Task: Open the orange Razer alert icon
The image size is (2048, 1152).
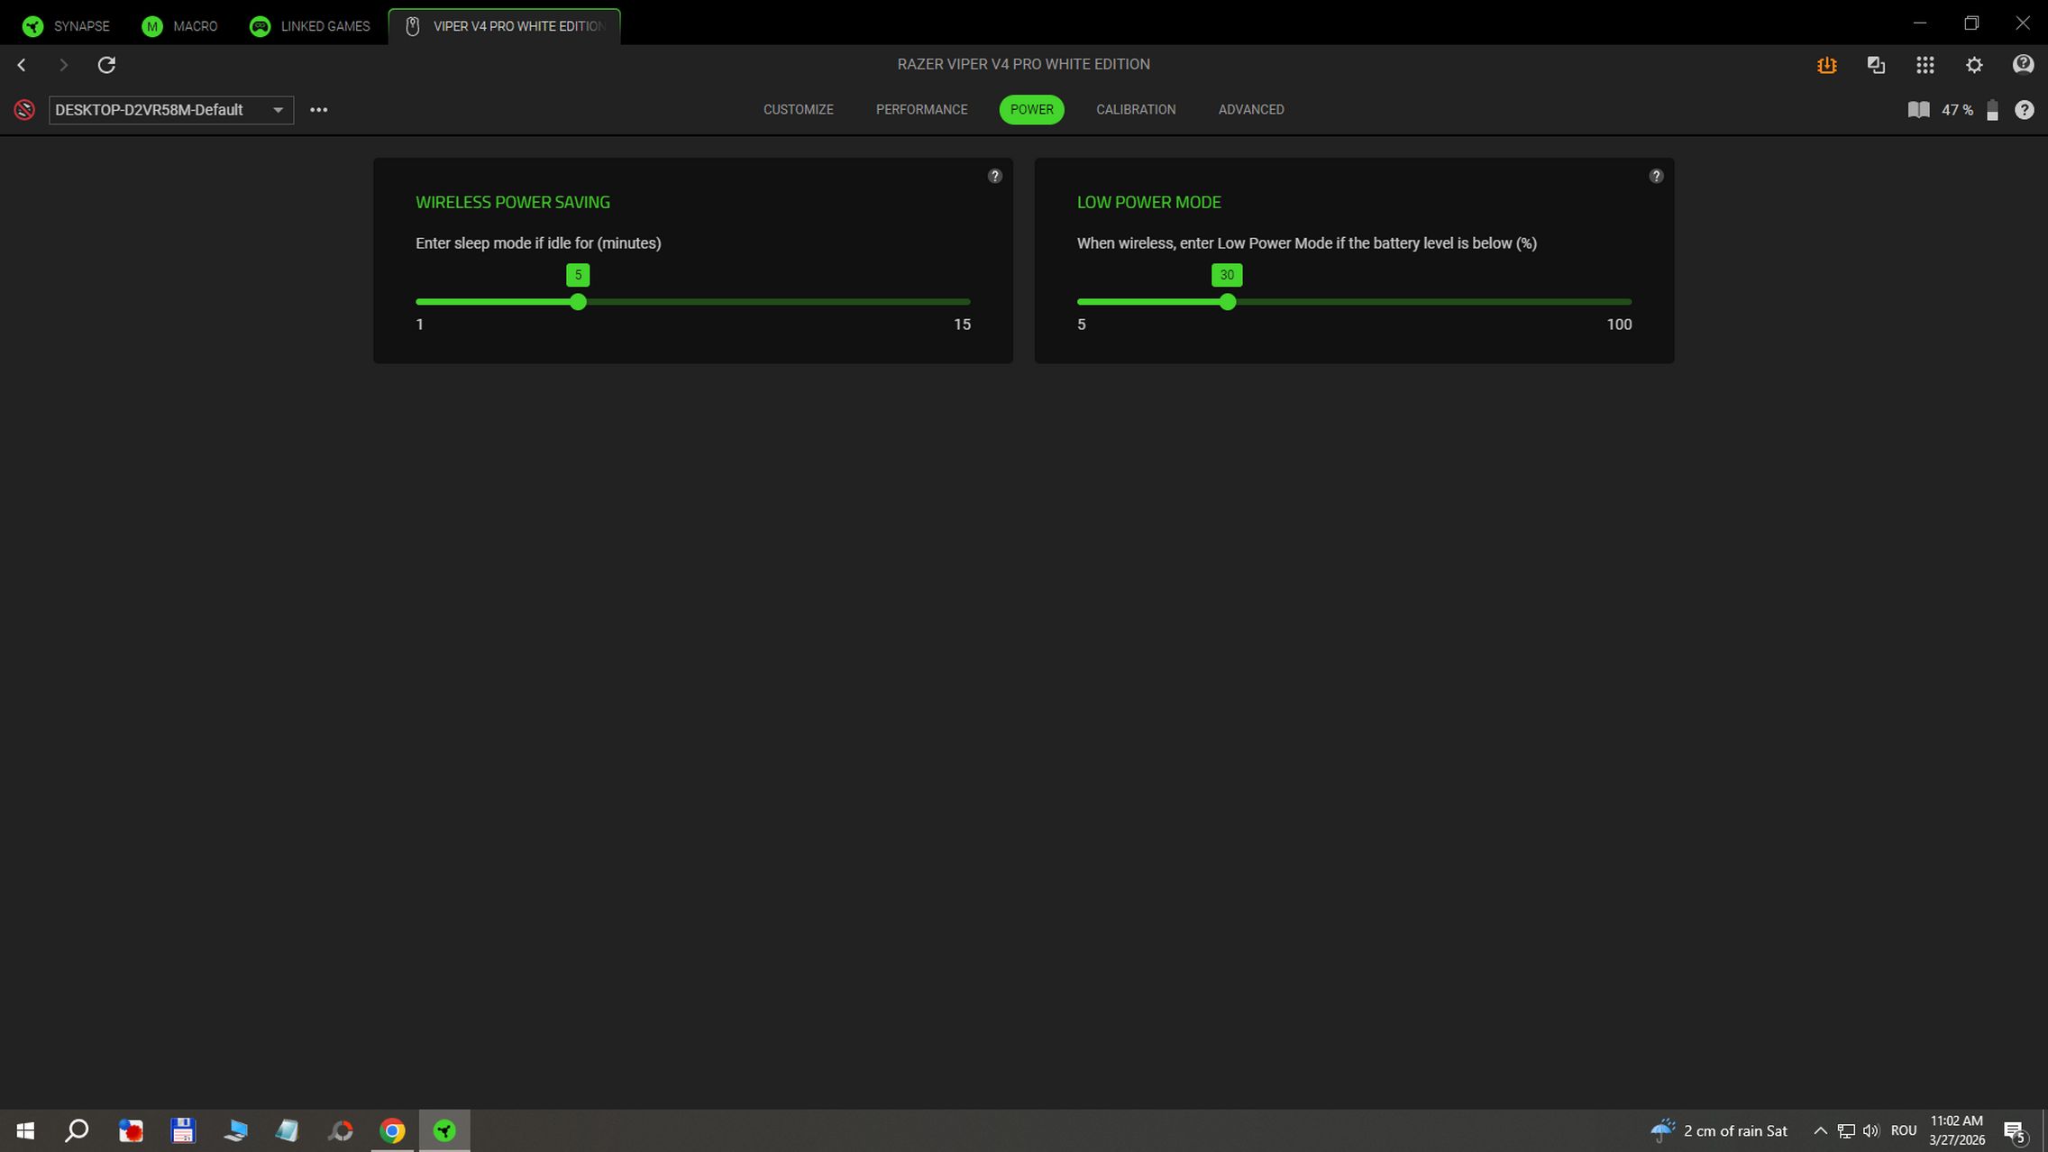Action: [x=1826, y=65]
